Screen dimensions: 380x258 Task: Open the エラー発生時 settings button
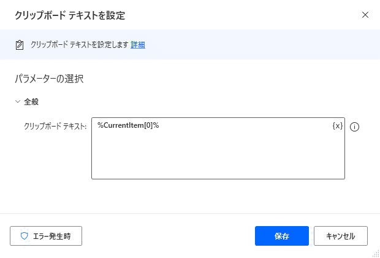(46, 236)
